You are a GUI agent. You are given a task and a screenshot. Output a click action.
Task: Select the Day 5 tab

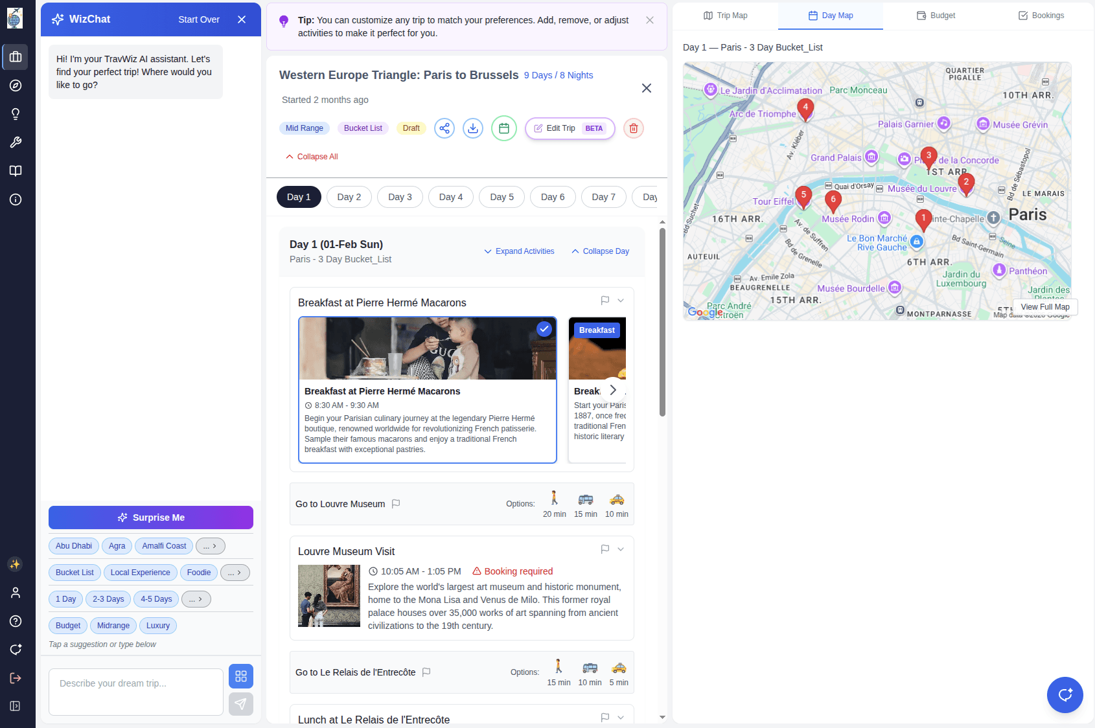tap(501, 196)
